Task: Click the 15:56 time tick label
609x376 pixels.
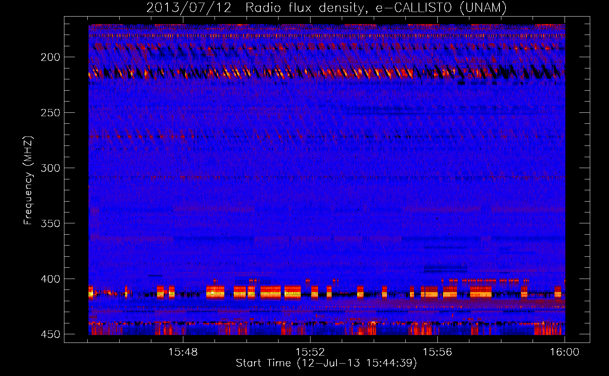Action: [x=437, y=352]
